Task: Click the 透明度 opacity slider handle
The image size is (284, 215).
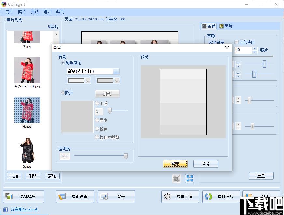Action: click(x=126, y=156)
